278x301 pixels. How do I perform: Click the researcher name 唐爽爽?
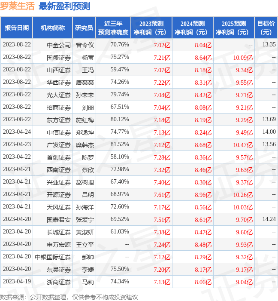click(x=85, y=83)
